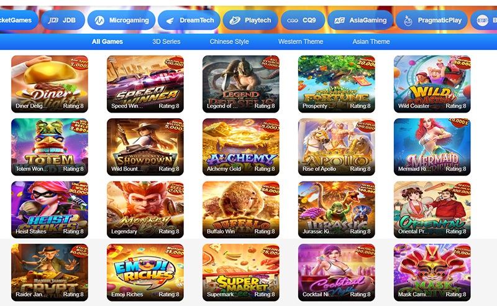Viewport: 497px width, 306px height.
Task: Select the Emoji Riches game
Action: [x=145, y=272]
